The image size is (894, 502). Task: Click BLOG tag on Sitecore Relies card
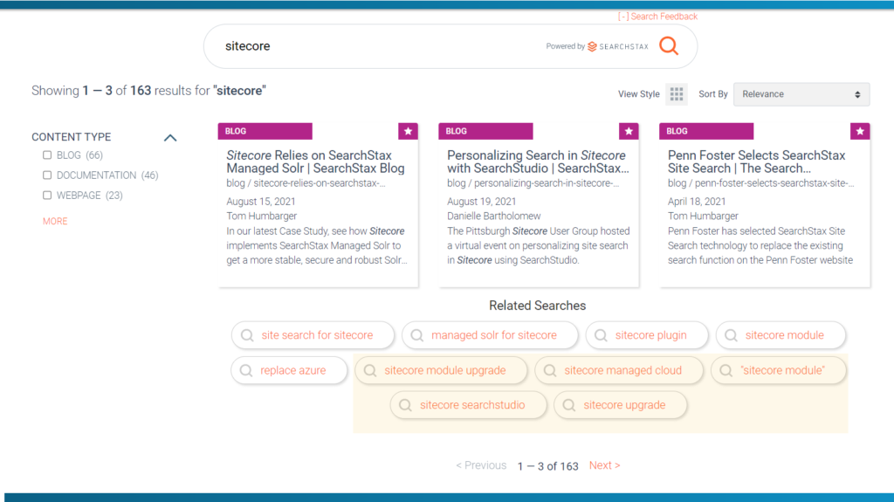click(265, 131)
